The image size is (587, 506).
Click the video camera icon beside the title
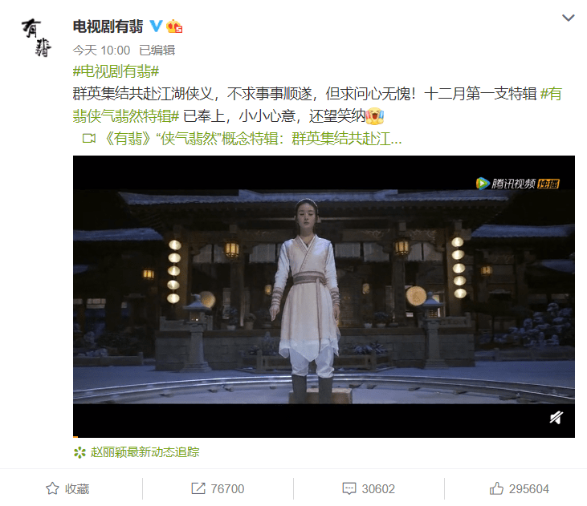[x=89, y=139]
